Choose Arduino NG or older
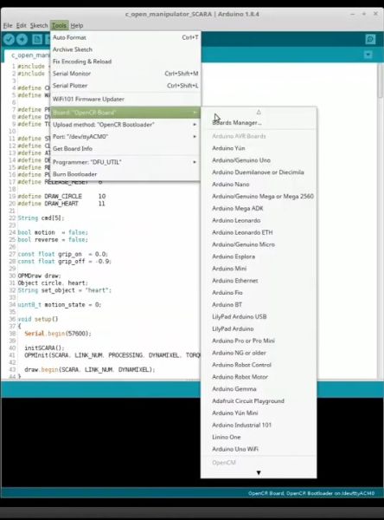Image resolution: width=384 pixels, height=520 pixels. [x=259, y=353]
